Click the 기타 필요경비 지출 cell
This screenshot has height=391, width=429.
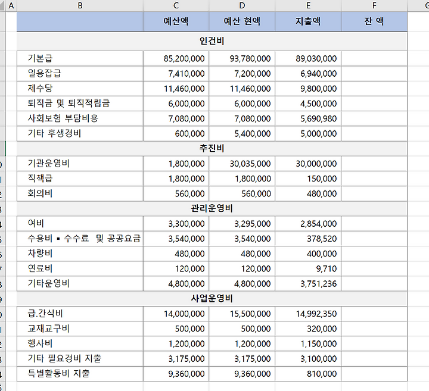80,359
